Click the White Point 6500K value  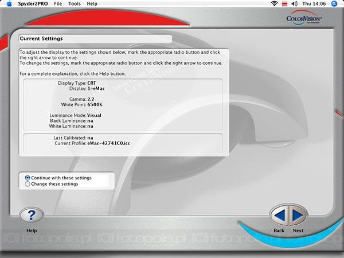(95, 105)
